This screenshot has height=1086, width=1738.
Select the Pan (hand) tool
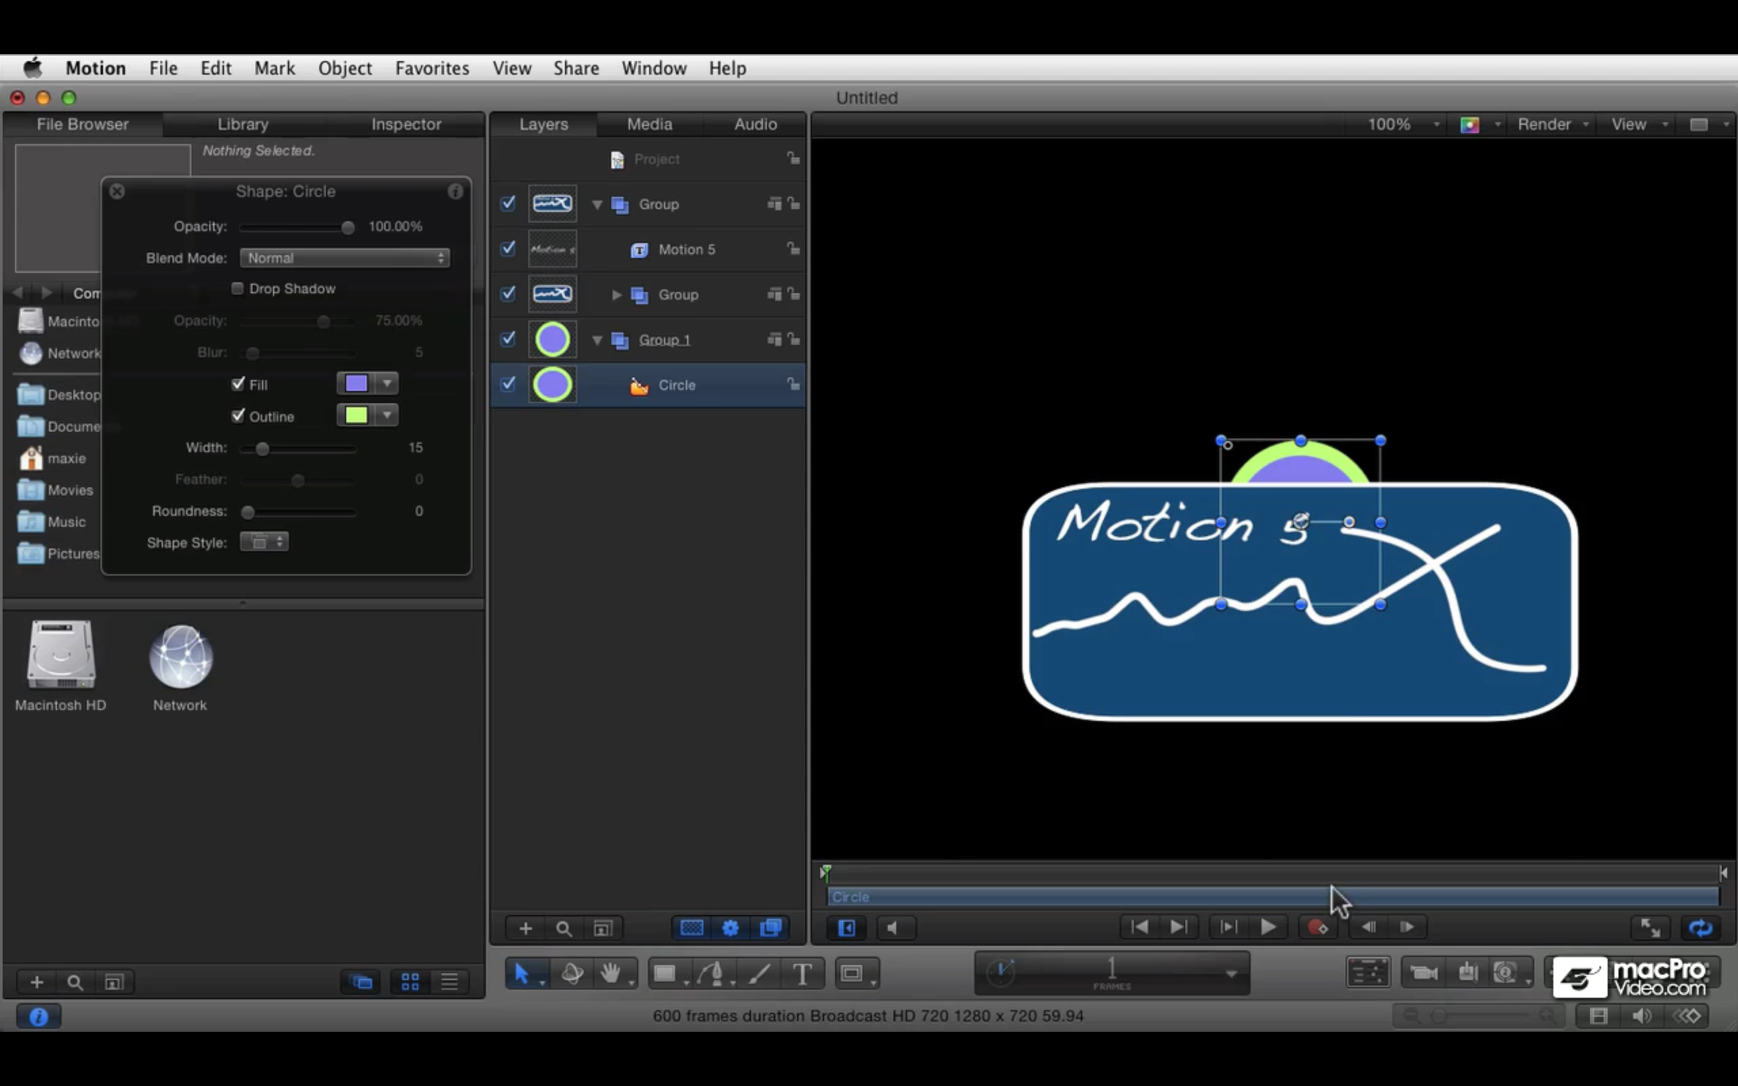(x=612, y=973)
